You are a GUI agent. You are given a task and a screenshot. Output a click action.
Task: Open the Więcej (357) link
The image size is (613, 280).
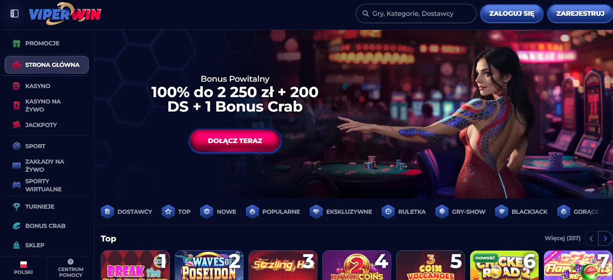pos(562,238)
